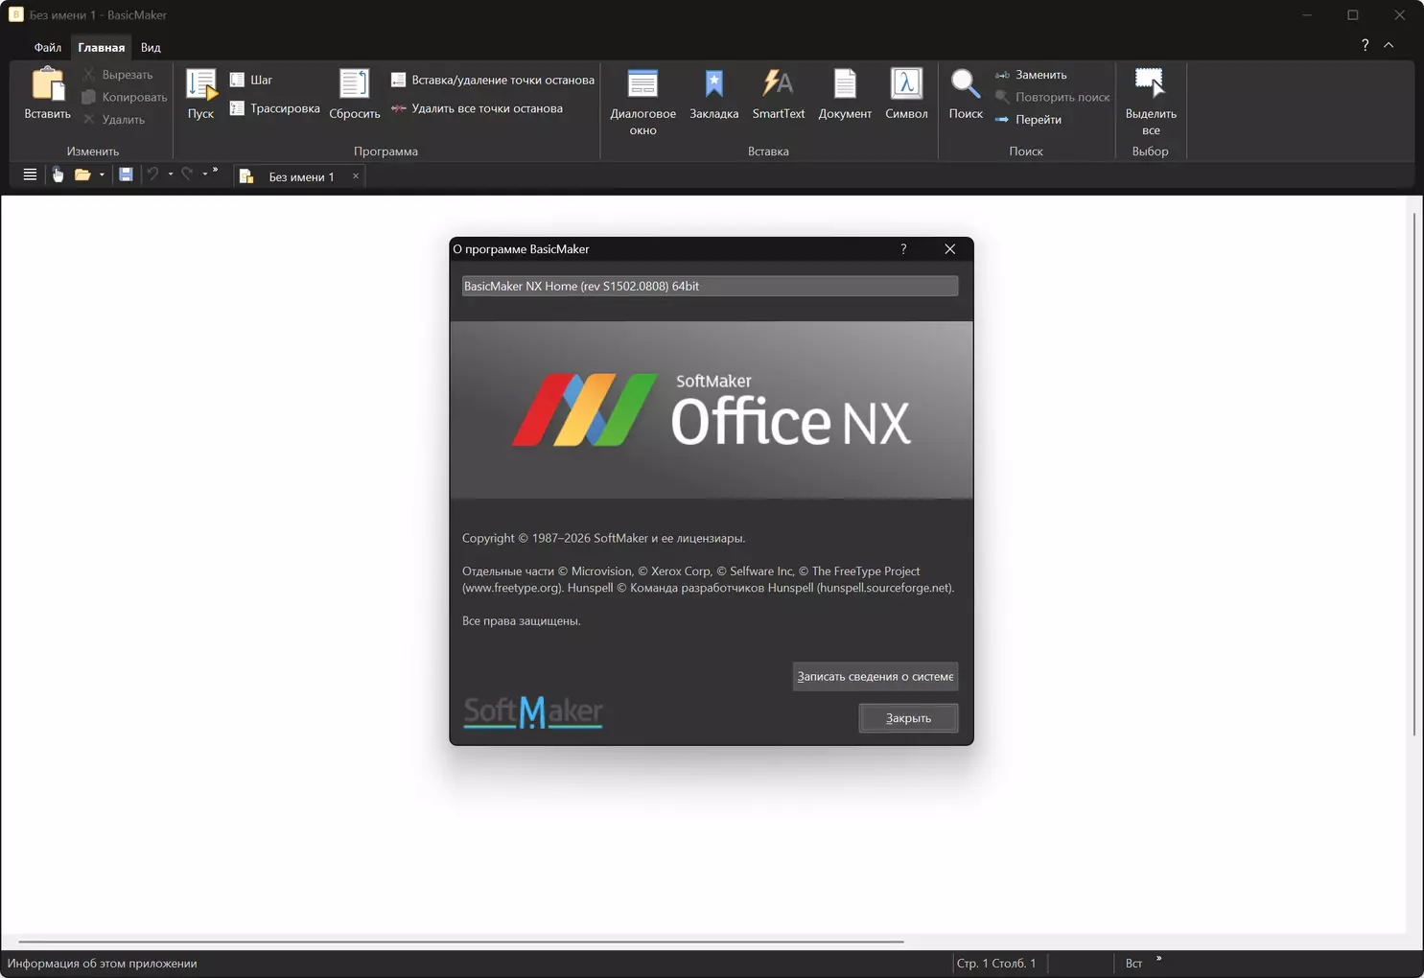The width and height of the screenshot is (1424, 978).
Task: Click the О программе BasicMaker dialog title
Action: [521, 249]
